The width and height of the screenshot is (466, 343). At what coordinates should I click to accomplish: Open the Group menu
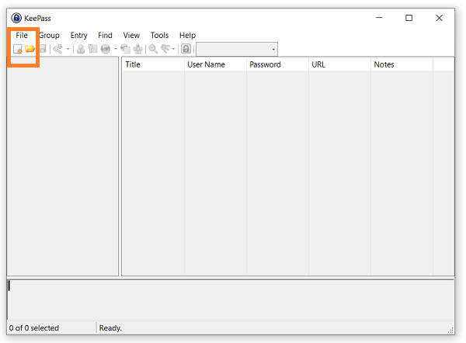tap(49, 36)
